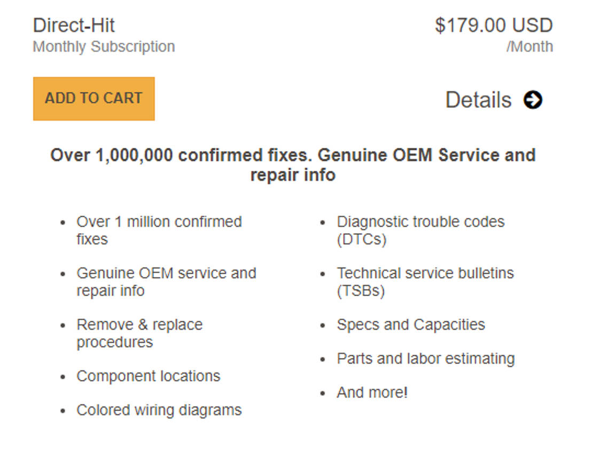Click the Component locations list item
The height and width of the screenshot is (453, 592).
[149, 376]
